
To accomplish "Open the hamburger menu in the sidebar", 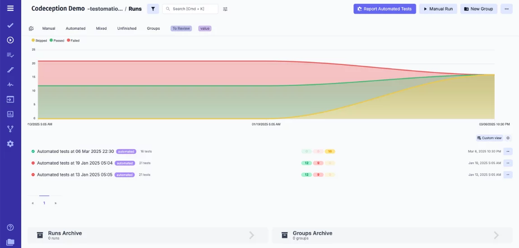I will coord(10,8).
